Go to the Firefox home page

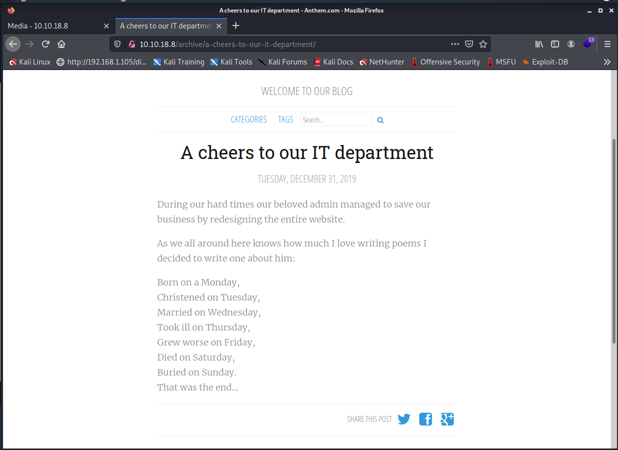pyautogui.click(x=61, y=44)
